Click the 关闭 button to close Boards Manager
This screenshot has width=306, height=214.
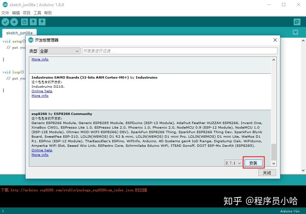(267, 173)
